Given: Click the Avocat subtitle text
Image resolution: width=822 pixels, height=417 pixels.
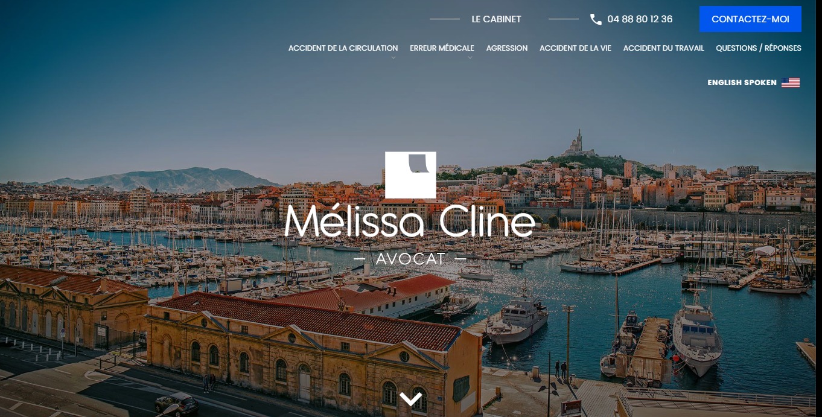Looking at the screenshot, I should click(410, 259).
